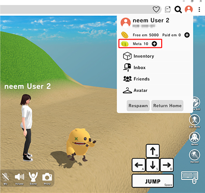Click the left arrow A key

coord(139,165)
